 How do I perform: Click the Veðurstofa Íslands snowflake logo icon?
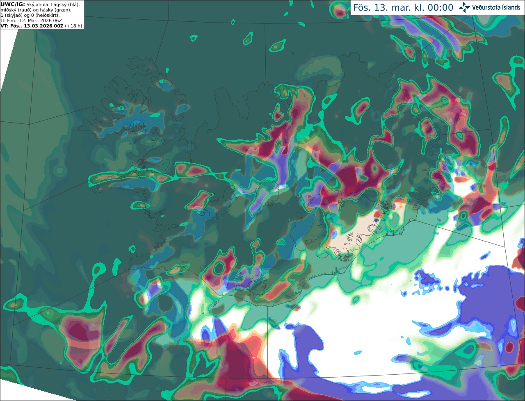464,7
